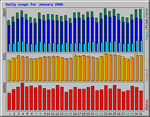Screen dimensions: 150x117
Task: Click day 9 on the date axis
Action: [x=45, y=114]
